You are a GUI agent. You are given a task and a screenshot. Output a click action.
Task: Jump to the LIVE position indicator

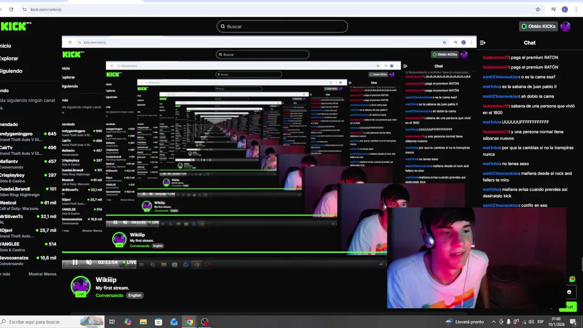[129, 262]
